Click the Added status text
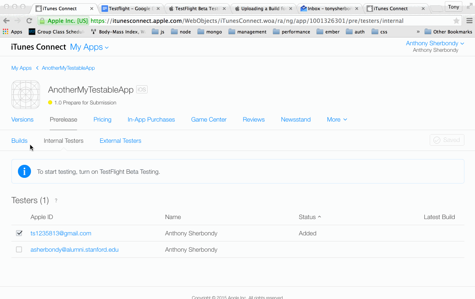This screenshot has height=299, width=475. (307, 233)
